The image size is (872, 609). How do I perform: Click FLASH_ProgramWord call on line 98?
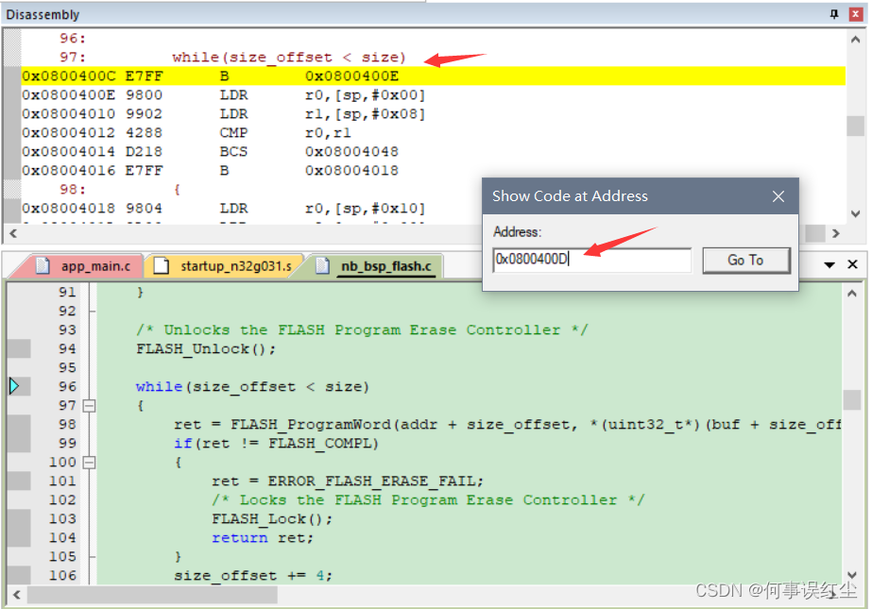point(311,425)
